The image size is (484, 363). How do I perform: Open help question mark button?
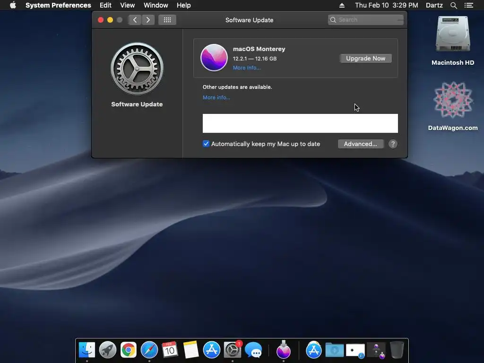coord(393,144)
